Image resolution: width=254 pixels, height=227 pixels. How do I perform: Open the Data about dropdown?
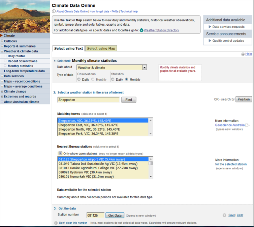[145, 67]
